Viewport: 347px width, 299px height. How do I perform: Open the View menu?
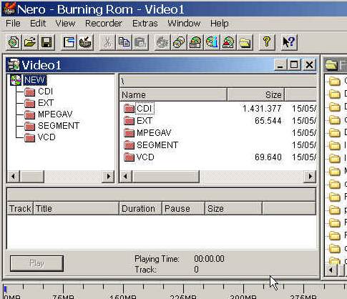65,24
